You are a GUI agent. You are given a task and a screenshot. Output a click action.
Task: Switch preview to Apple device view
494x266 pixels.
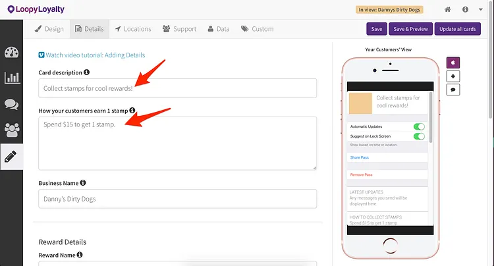pyautogui.click(x=453, y=63)
